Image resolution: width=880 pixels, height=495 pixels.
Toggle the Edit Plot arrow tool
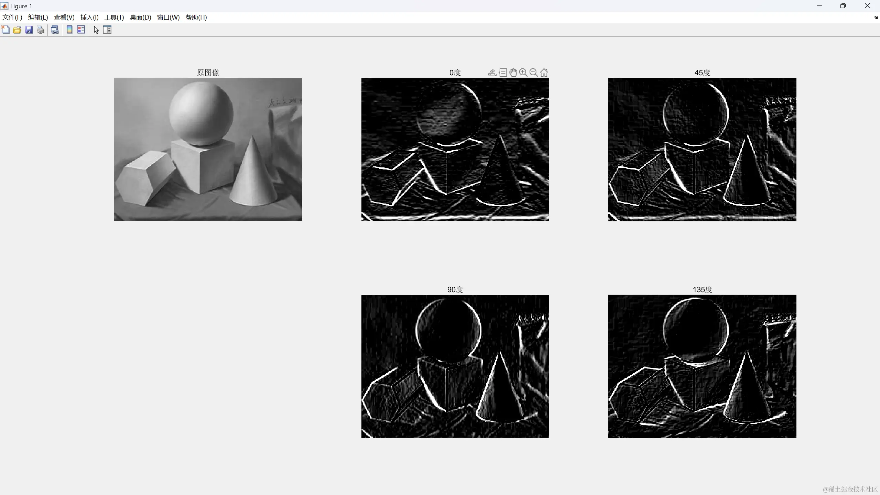96,30
